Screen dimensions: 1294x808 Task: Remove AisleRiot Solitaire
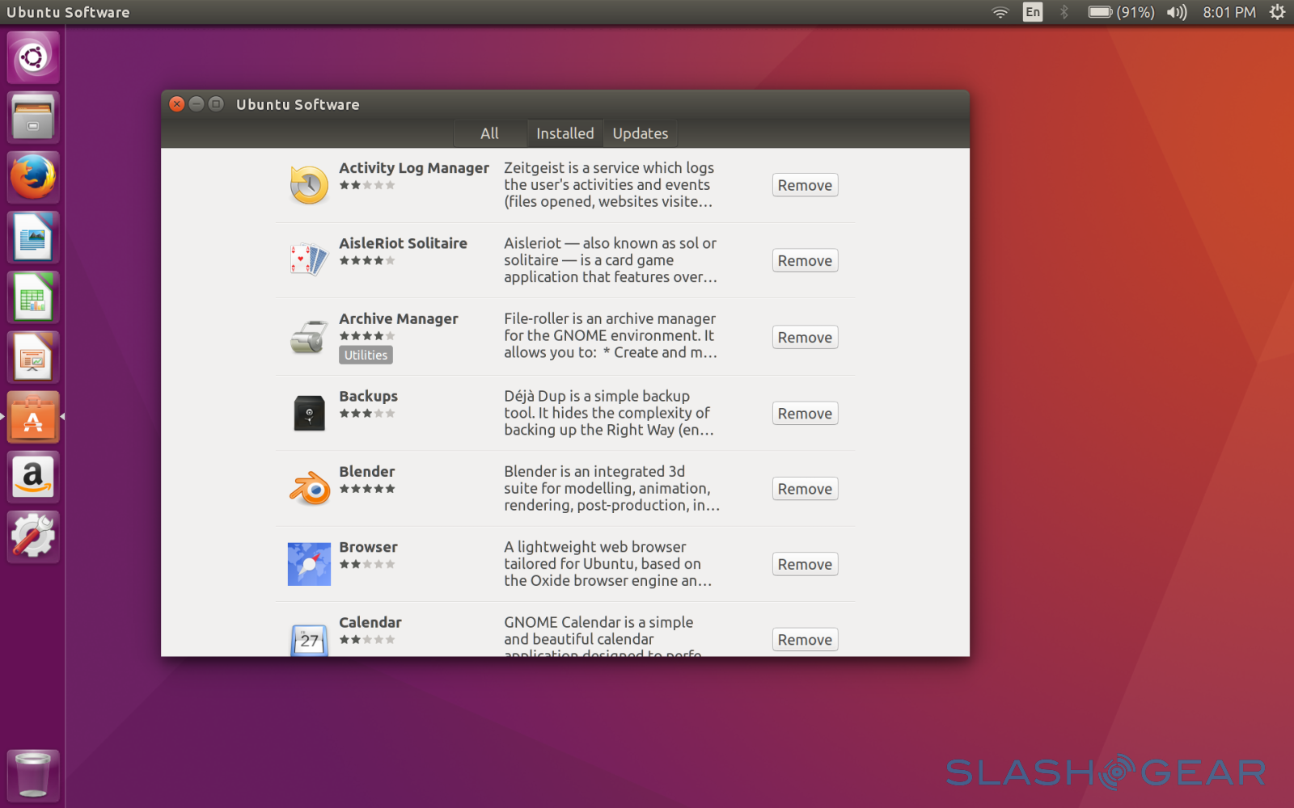coord(805,261)
